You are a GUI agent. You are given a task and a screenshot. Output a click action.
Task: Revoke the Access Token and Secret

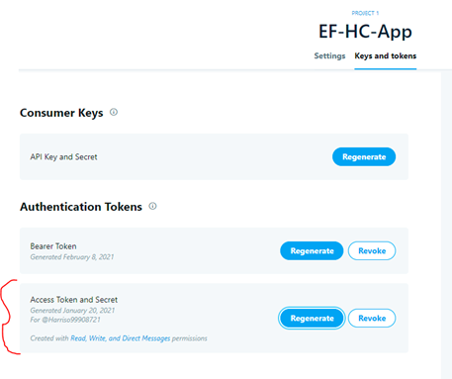[372, 318]
